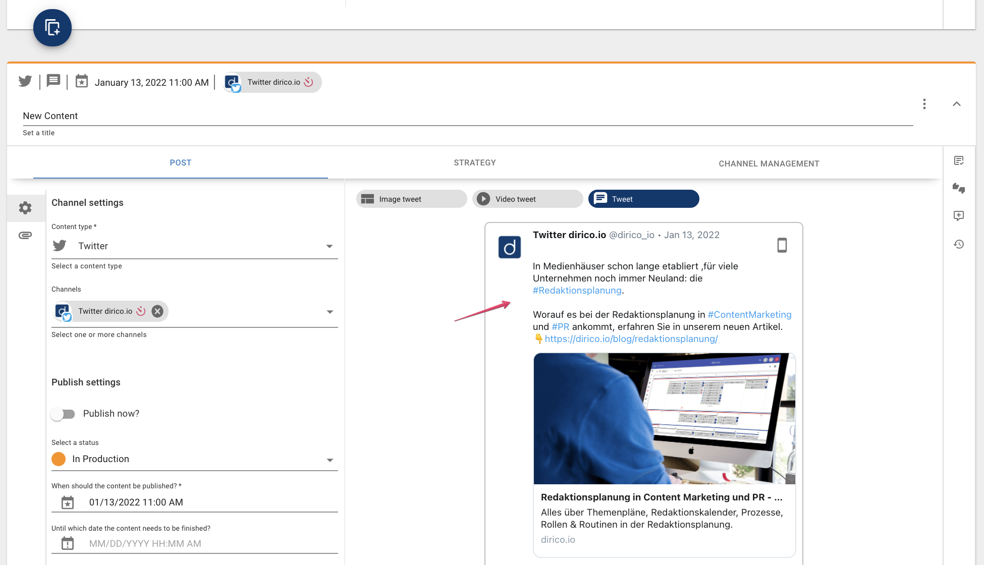Click the calendar icon beside January 13 date

pyautogui.click(x=82, y=81)
